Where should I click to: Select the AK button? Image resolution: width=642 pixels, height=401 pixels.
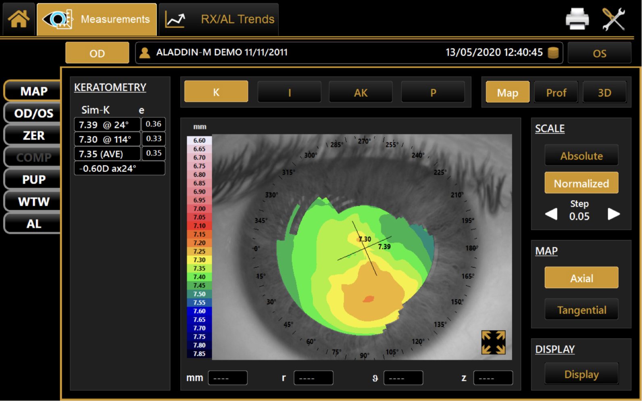(361, 92)
